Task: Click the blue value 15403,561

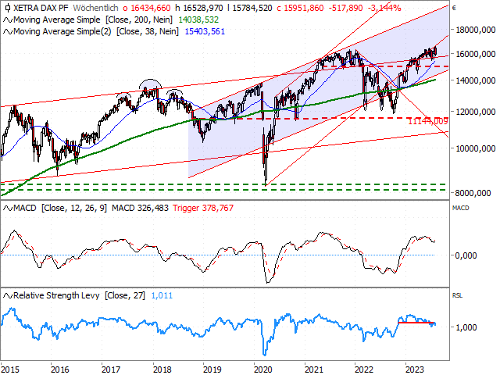Action: tap(205, 31)
